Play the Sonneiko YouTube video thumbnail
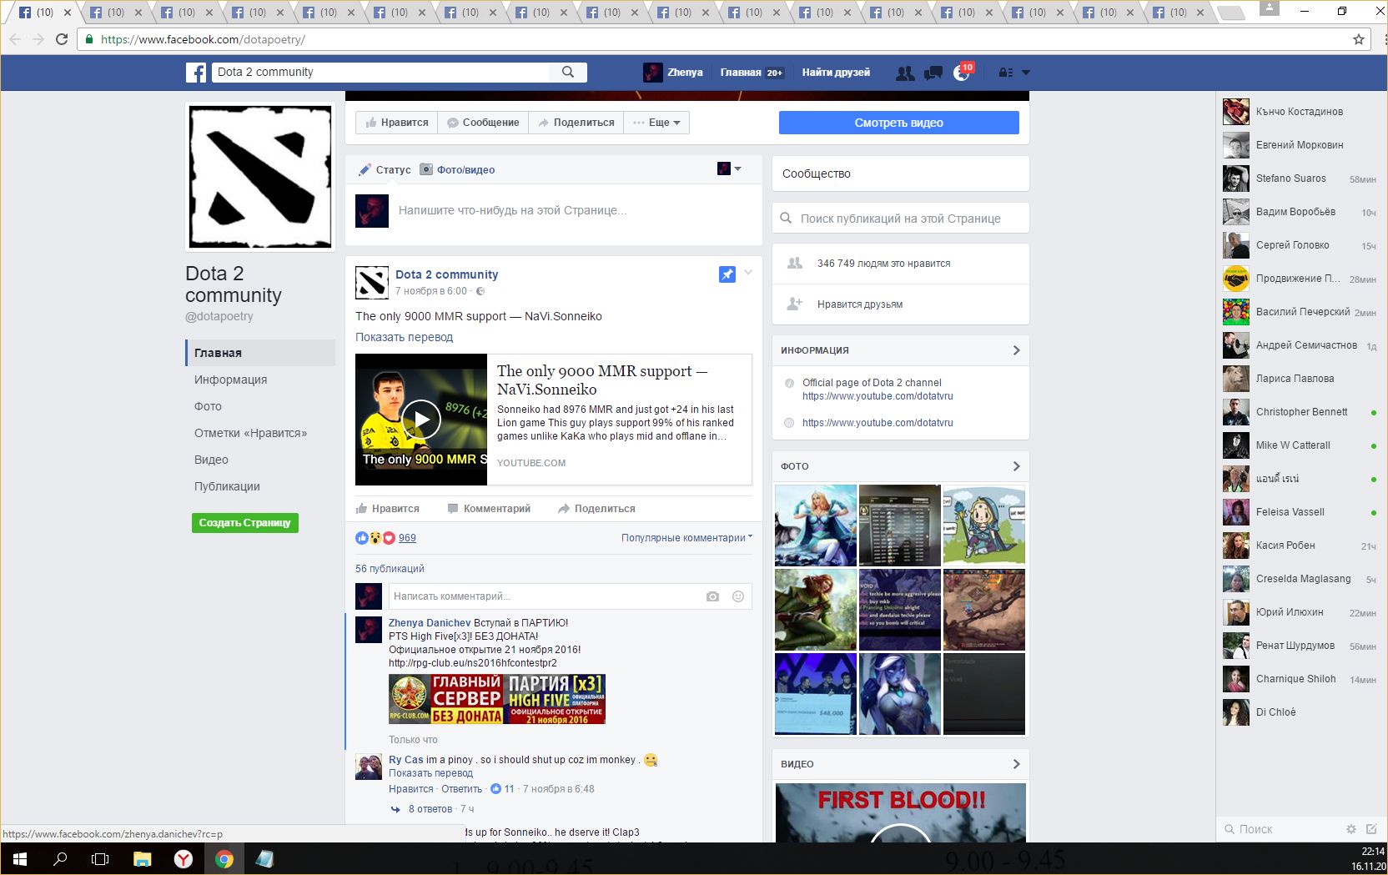Image resolution: width=1388 pixels, height=875 pixels. [421, 420]
